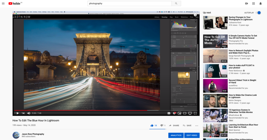This screenshot has width=267, height=140.
Task: Turn on closed captions CC button
Action: (169, 113)
